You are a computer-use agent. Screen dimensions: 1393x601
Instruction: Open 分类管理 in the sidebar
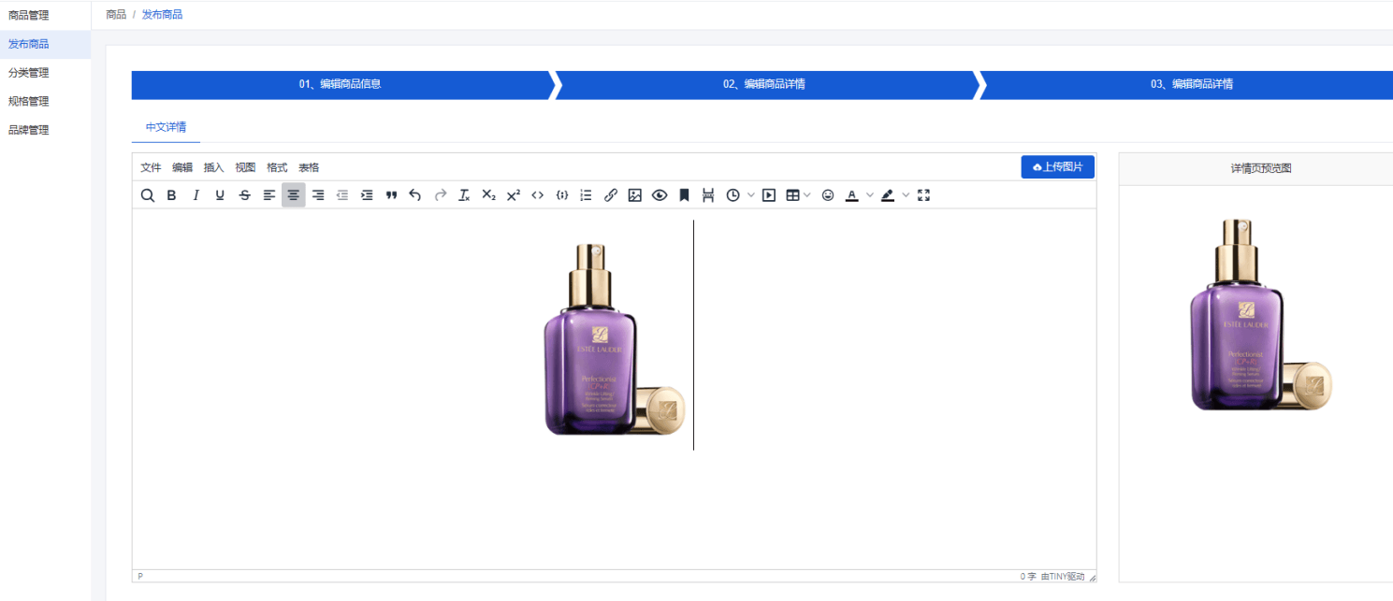[45, 73]
